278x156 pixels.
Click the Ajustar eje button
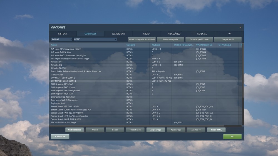click(176, 130)
